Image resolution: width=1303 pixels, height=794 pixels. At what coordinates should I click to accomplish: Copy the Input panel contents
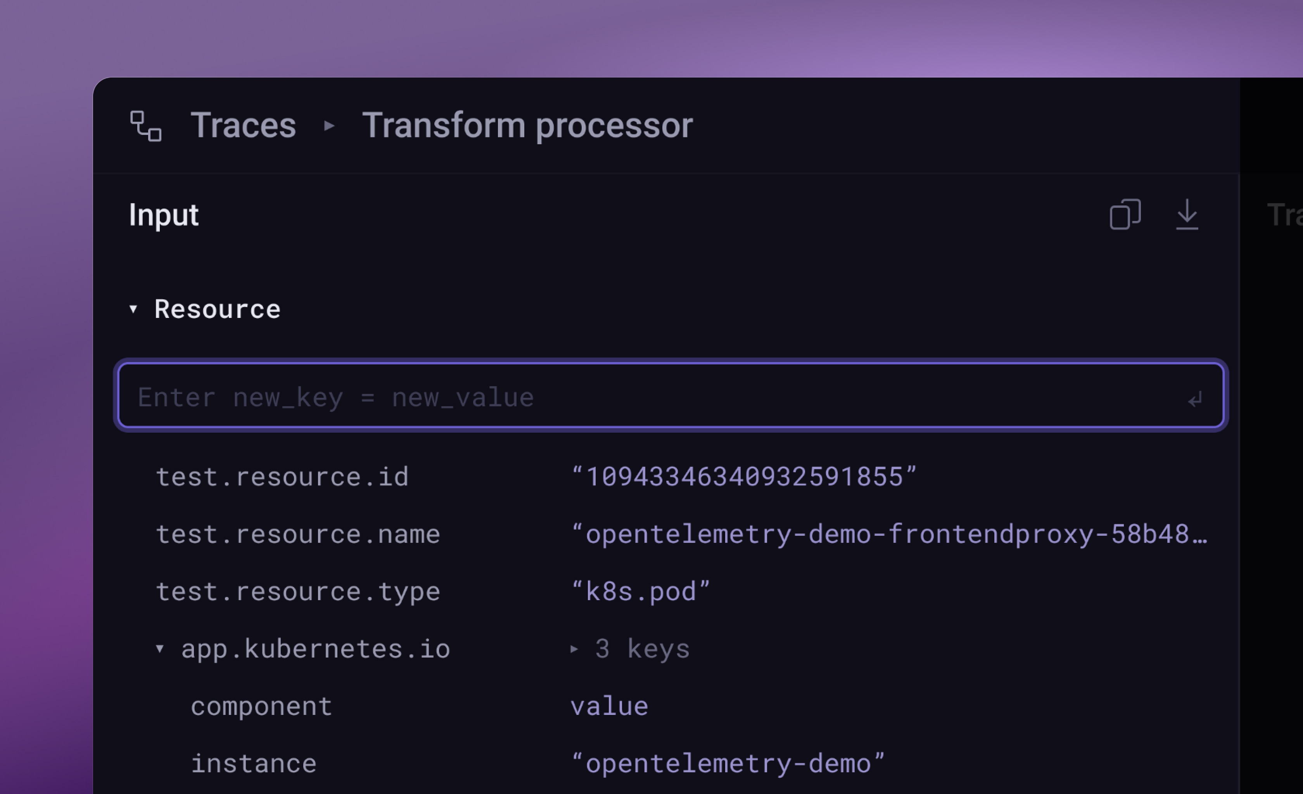(x=1125, y=214)
